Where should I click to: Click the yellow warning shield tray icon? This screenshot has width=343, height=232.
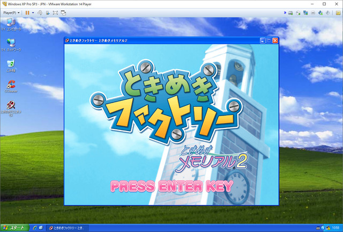(328, 228)
